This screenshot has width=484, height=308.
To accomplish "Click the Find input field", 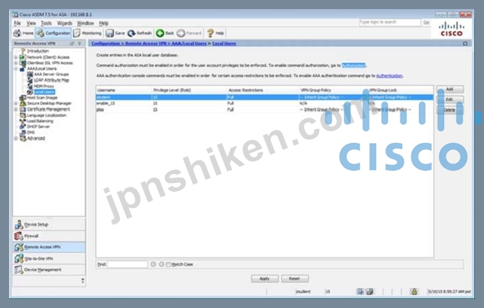I will point(127,264).
